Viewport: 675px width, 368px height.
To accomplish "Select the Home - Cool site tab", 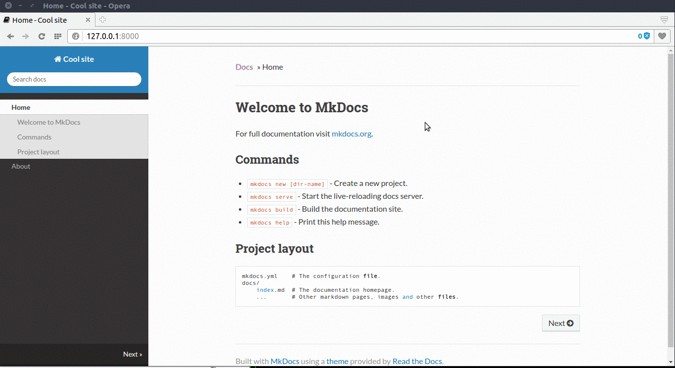I will click(x=47, y=20).
